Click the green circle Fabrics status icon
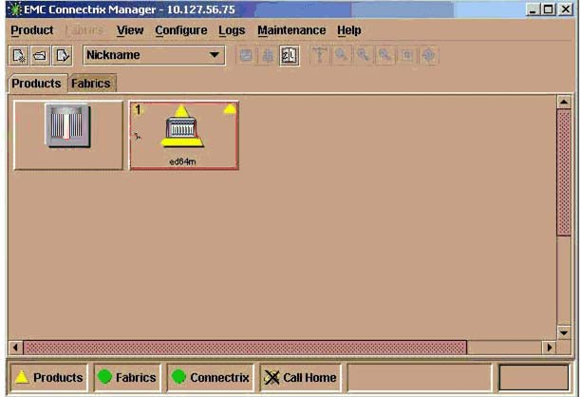The height and width of the screenshot is (397, 581). click(104, 377)
